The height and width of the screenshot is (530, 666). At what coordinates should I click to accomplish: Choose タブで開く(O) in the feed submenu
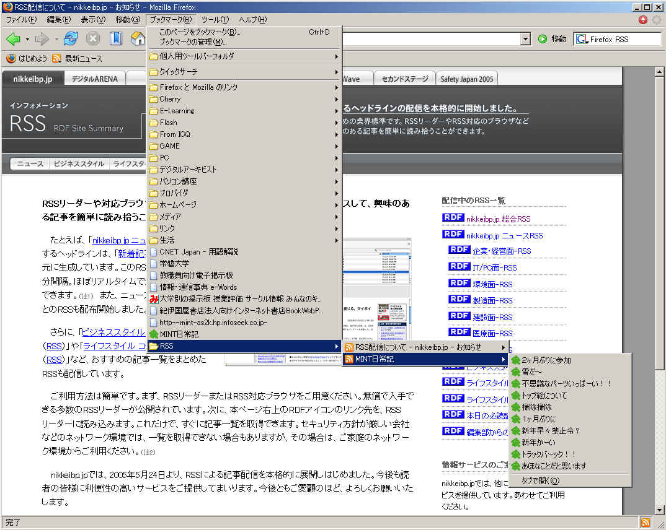click(x=570, y=481)
